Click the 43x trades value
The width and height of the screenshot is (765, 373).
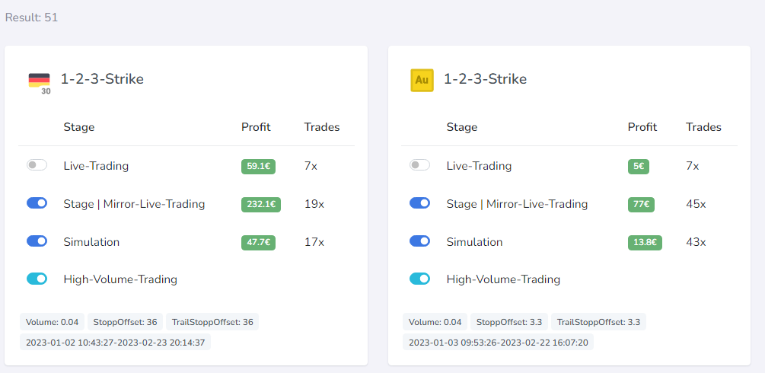pyautogui.click(x=696, y=242)
